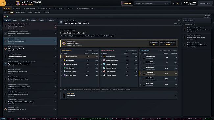This screenshot has height=120, width=214.
Task: Click the orange home hexagon icon
Action: tap(3, 3)
